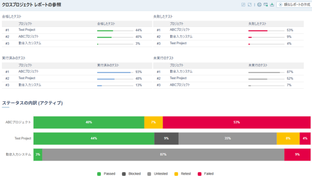
Task: Click the collapse view icon in the header
Action: tap(243, 5)
